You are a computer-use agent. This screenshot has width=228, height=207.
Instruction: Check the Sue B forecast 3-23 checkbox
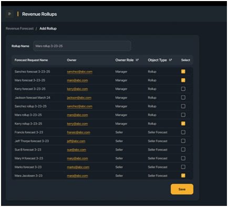(x=183, y=150)
